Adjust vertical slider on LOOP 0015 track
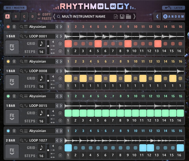This screenshot has height=161, width=189. 48,117
